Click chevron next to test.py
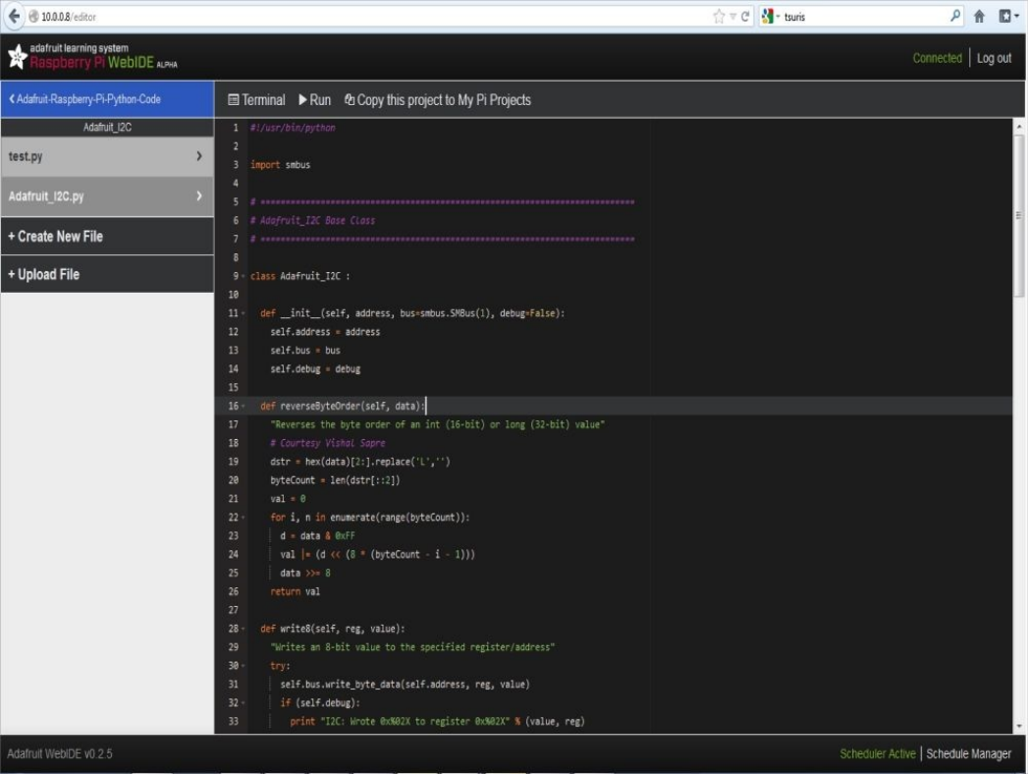Viewport: 1028px width, 774px height. click(198, 156)
